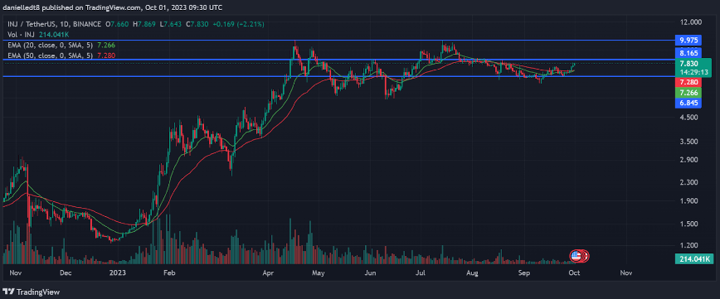Click the green 7.266 EMA price label
Screen dimensions: 720x299
coord(688,93)
